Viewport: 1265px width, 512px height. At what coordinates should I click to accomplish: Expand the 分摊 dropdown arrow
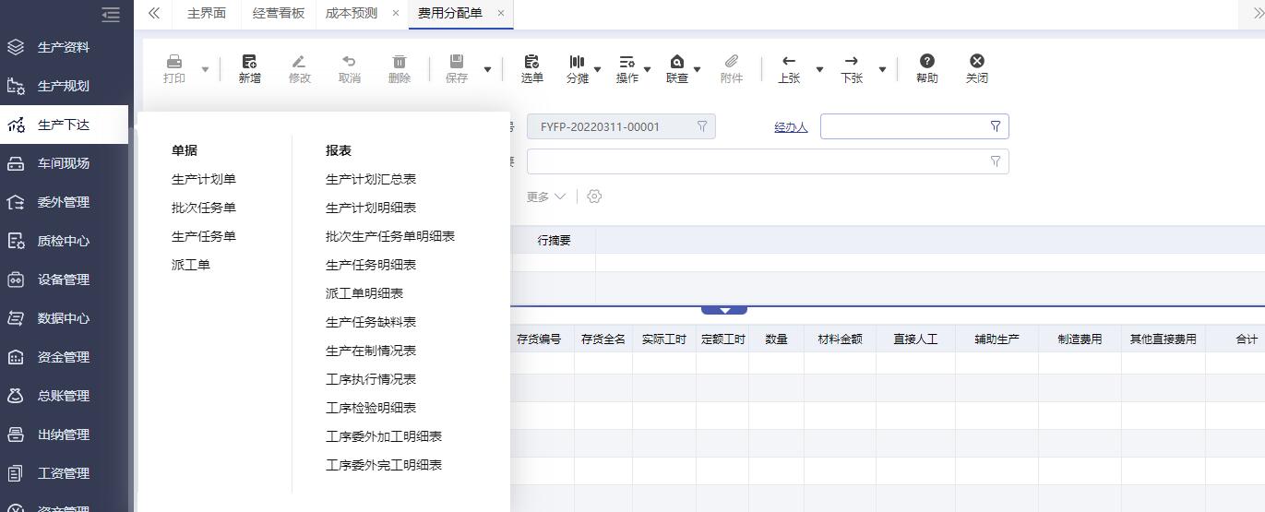(598, 70)
